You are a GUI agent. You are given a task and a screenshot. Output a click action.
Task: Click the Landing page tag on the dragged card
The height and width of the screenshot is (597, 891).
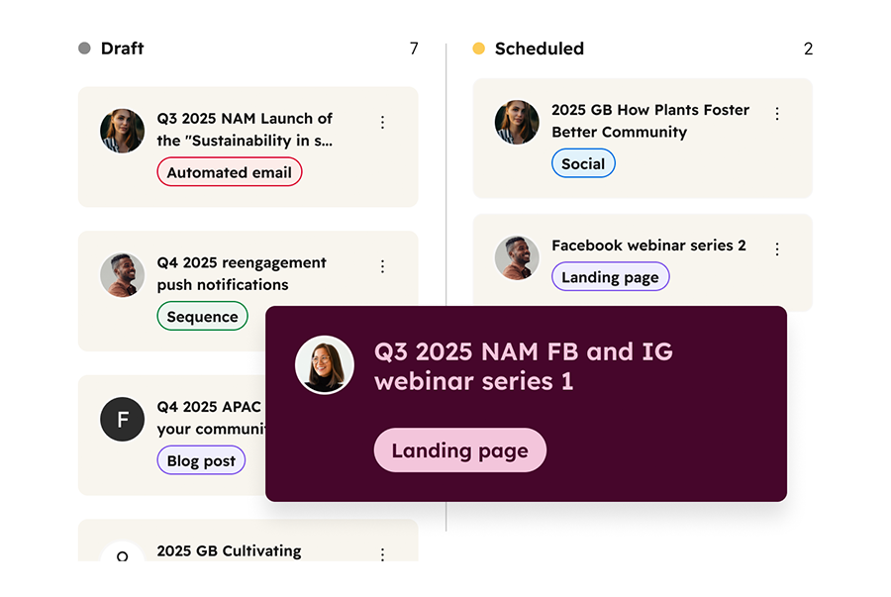pos(459,449)
